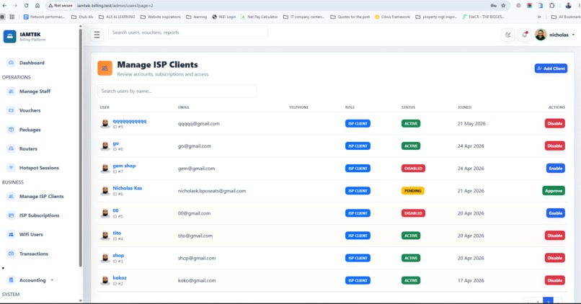Image resolution: width=581 pixels, height=304 pixels.
Task: Go to Packages menu item
Action: [30, 130]
